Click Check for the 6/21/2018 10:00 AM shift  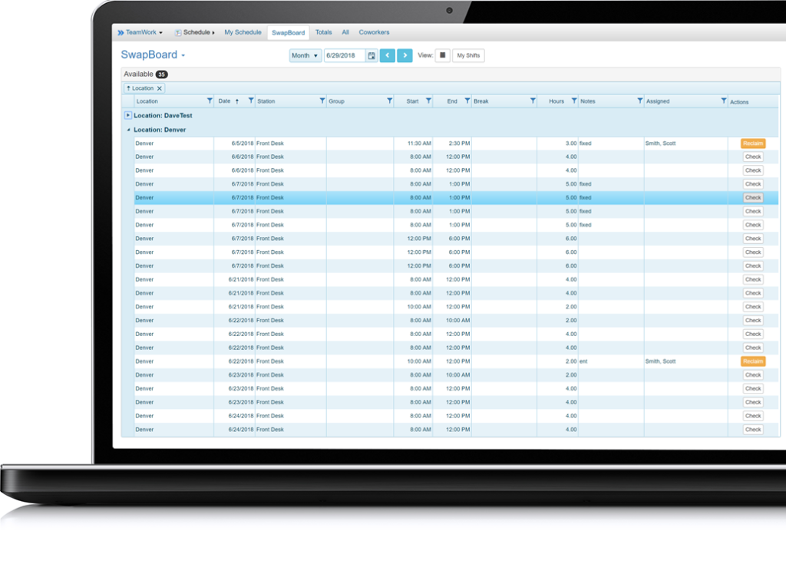[x=753, y=307]
